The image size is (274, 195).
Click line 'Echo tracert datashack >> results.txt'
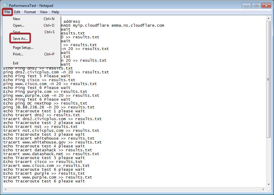pos(47,150)
